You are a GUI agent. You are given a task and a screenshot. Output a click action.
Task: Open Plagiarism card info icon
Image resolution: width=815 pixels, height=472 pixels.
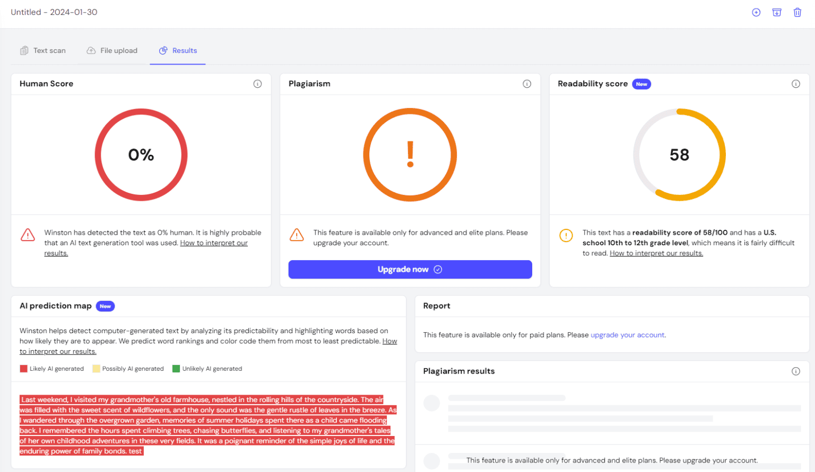tap(527, 84)
